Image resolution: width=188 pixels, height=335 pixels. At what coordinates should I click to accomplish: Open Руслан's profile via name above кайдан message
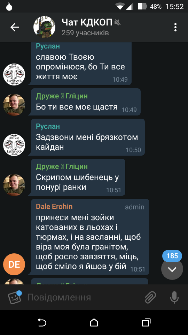point(48,126)
